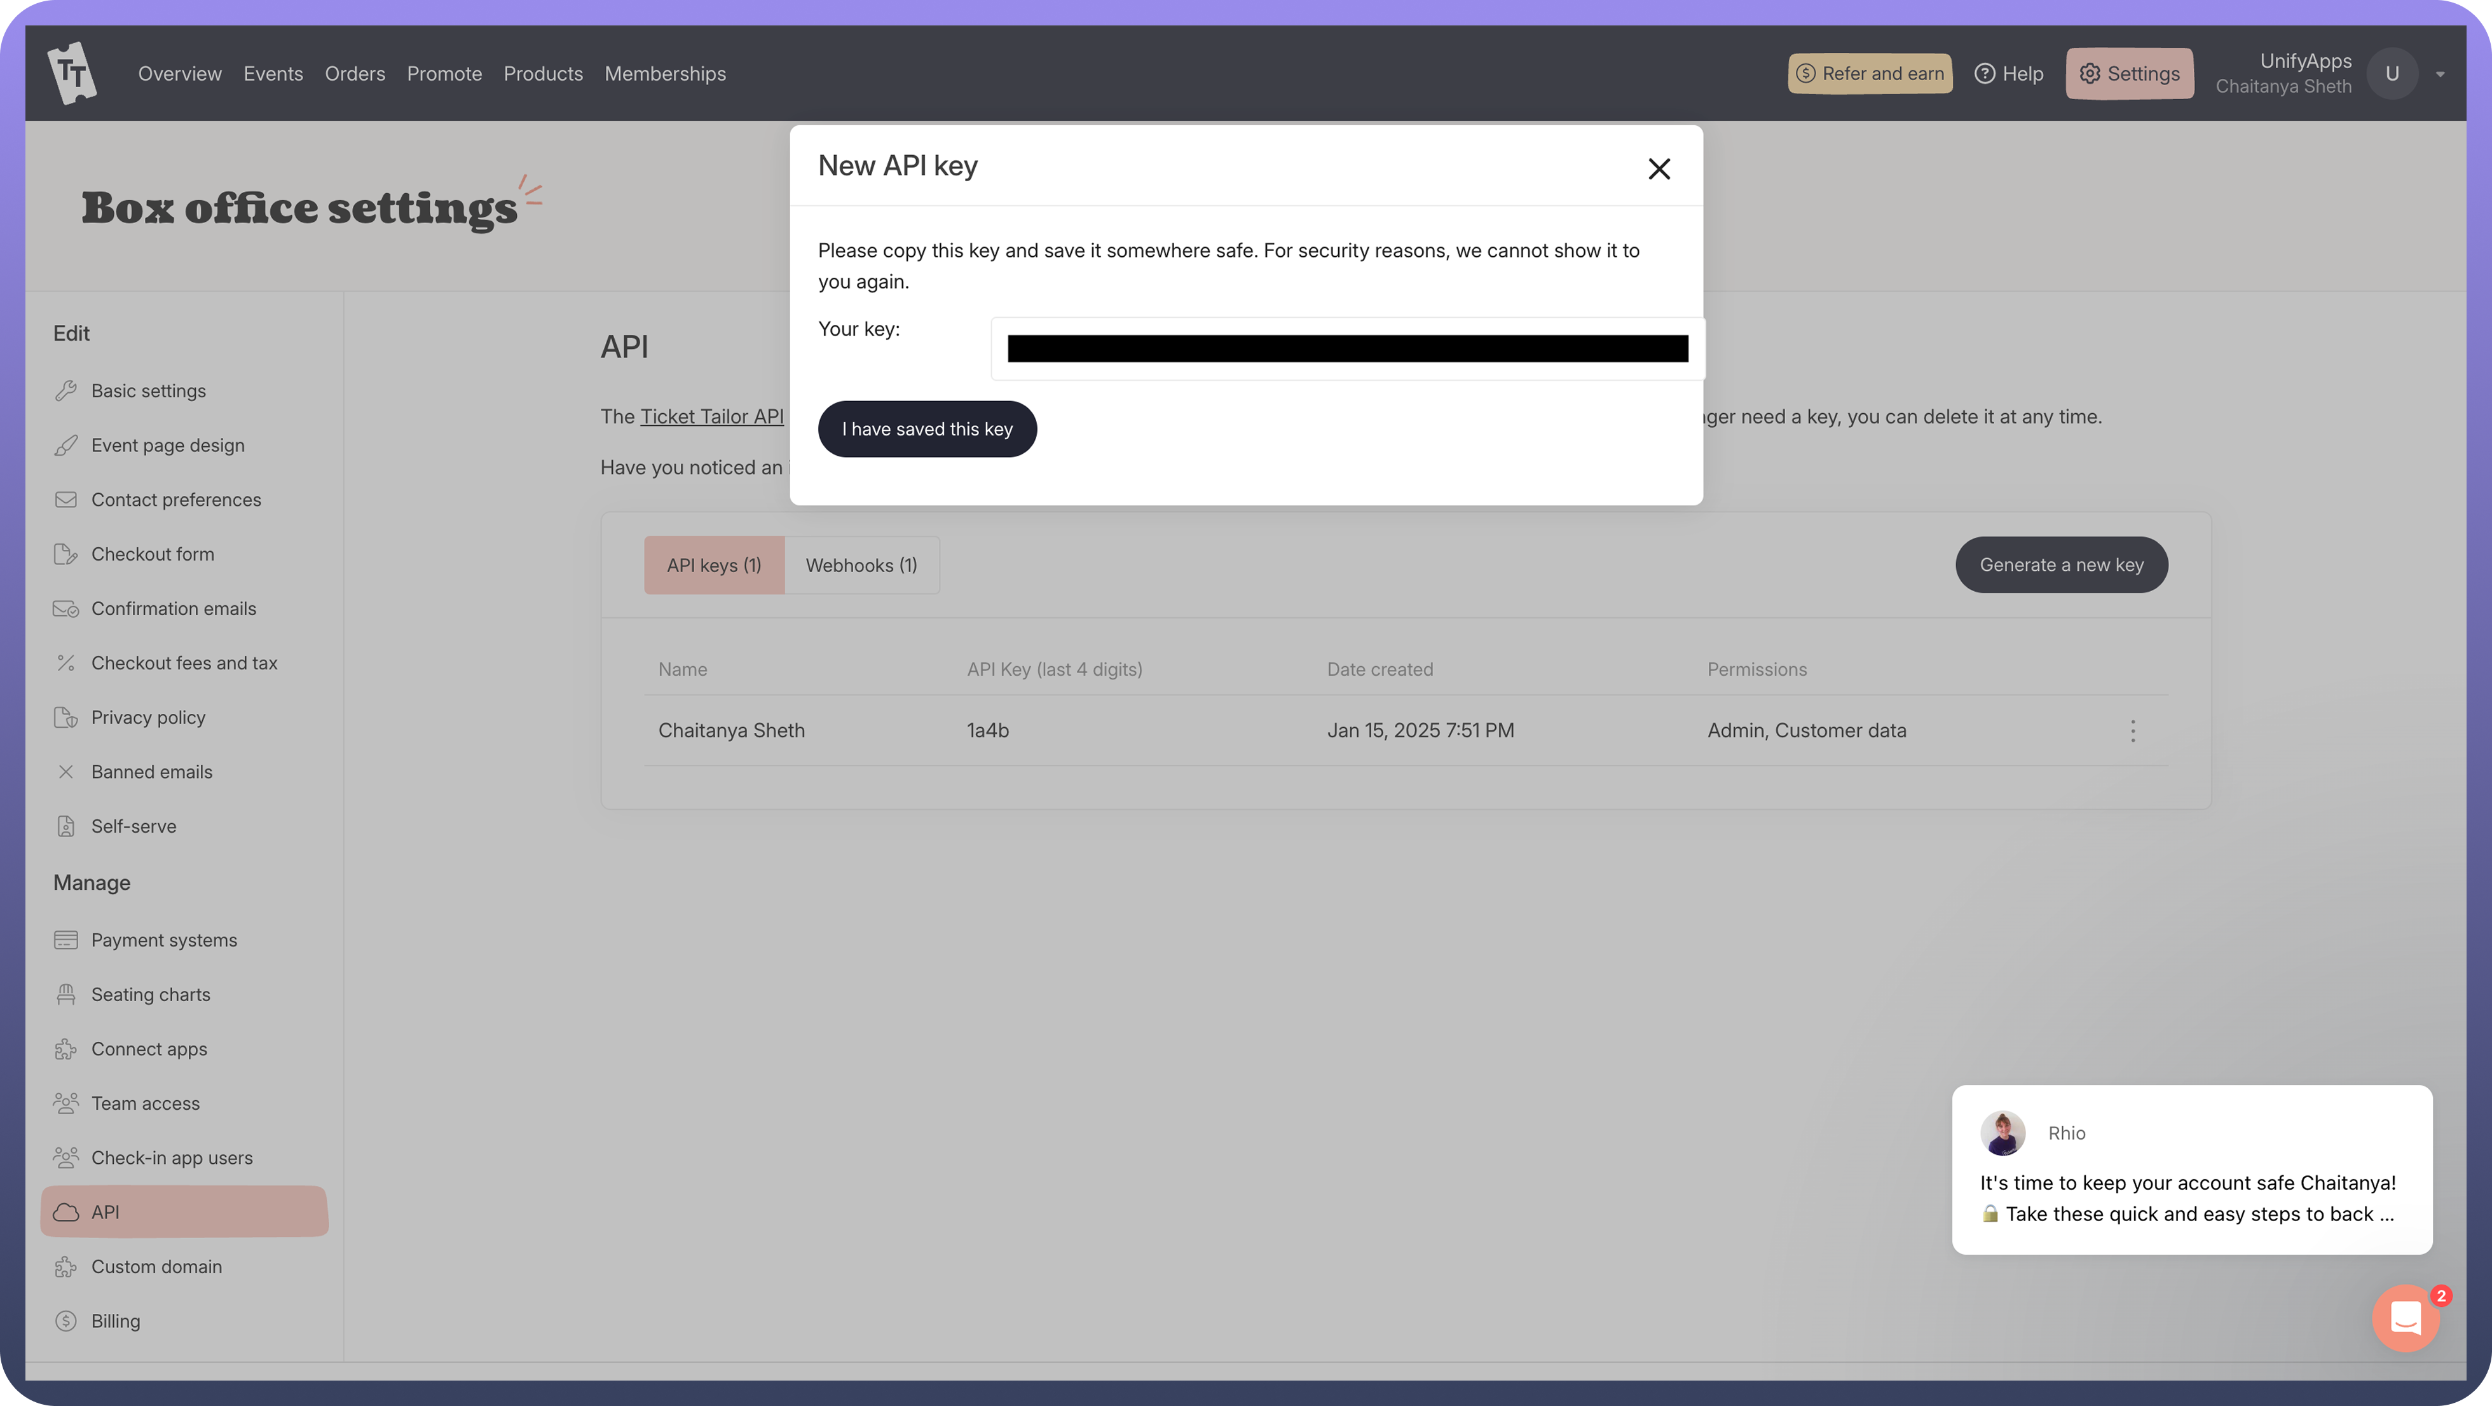Open the Events menu item
Image resolution: width=2492 pixels, height=1406 pixels.
pos(273,74)
